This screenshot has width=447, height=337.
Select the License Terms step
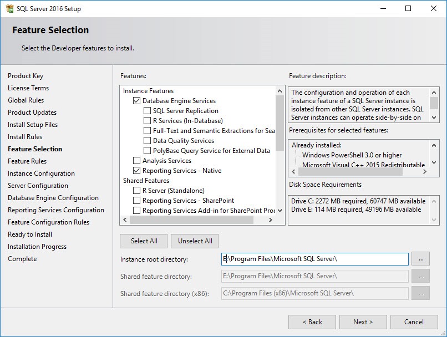point(28,88)
